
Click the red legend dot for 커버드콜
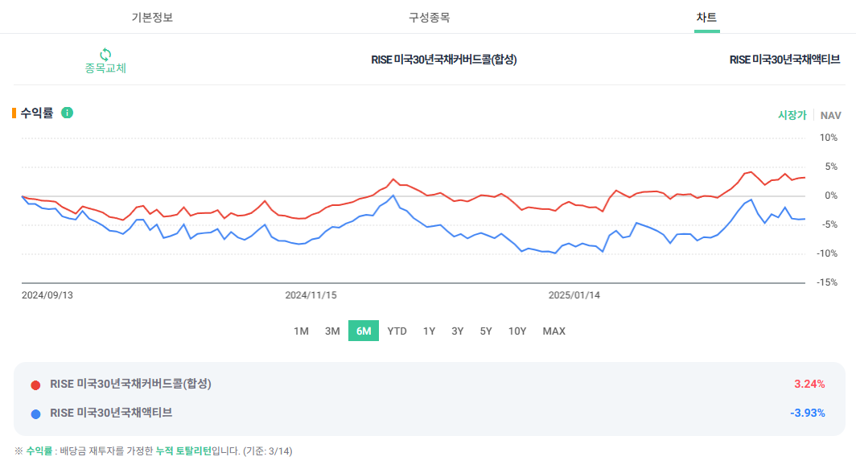tap(35, 385)
